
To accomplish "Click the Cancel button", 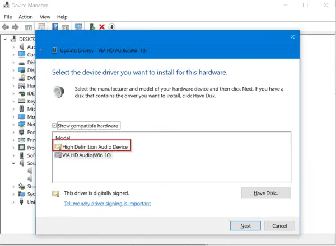I will (x=279, y=226).
